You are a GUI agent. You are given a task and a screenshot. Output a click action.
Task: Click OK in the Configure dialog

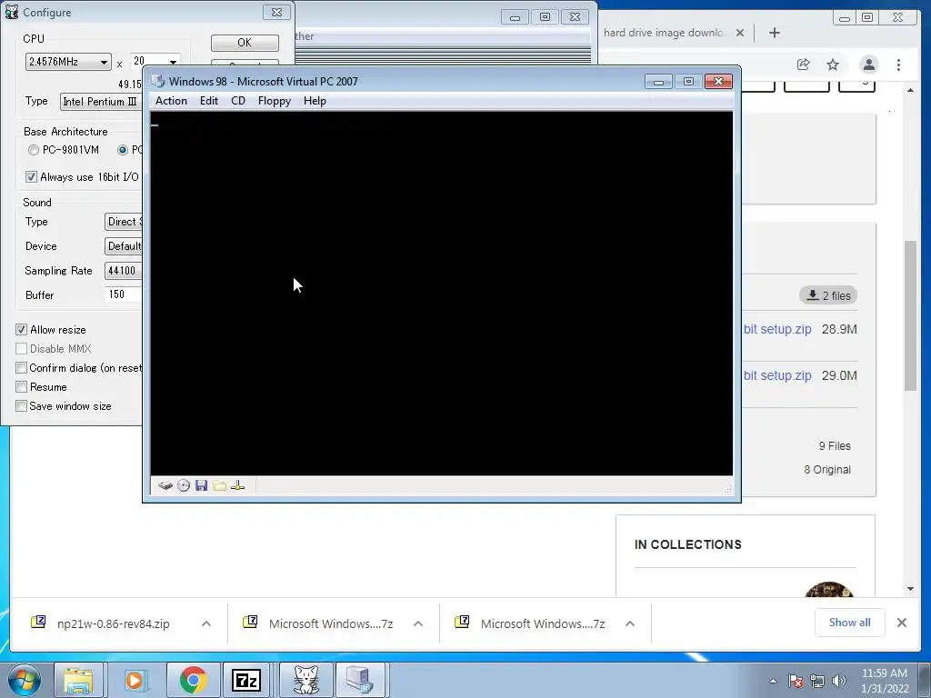click(x=245, y=43)
